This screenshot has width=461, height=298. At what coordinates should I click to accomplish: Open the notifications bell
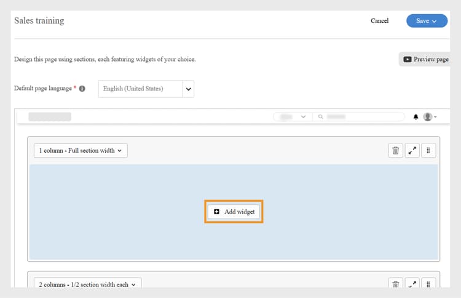click(x=416, y=116)
